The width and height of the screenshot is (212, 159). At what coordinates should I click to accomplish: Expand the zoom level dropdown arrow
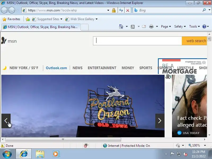coord(205,145)
